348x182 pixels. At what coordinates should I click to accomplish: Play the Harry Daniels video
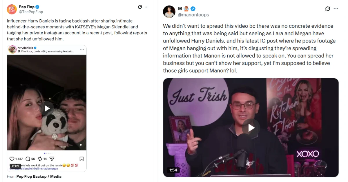[47, 109]
